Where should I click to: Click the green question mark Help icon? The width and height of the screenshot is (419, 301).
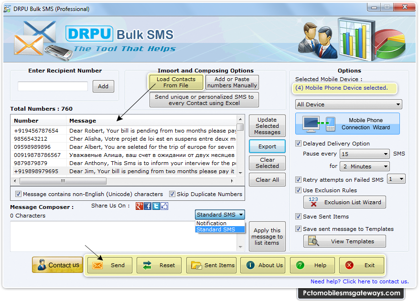pos(300,265)
